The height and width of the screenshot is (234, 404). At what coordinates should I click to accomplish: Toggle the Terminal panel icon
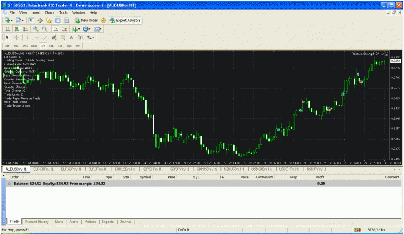[x=58, y=20]
